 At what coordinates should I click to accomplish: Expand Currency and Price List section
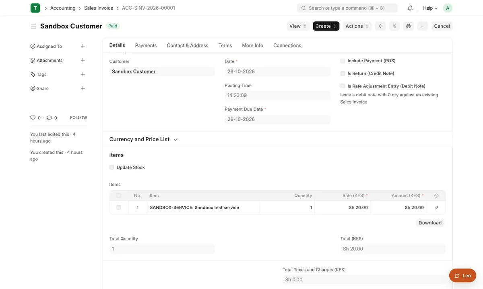pyautogui.click(x=144, y=139)
